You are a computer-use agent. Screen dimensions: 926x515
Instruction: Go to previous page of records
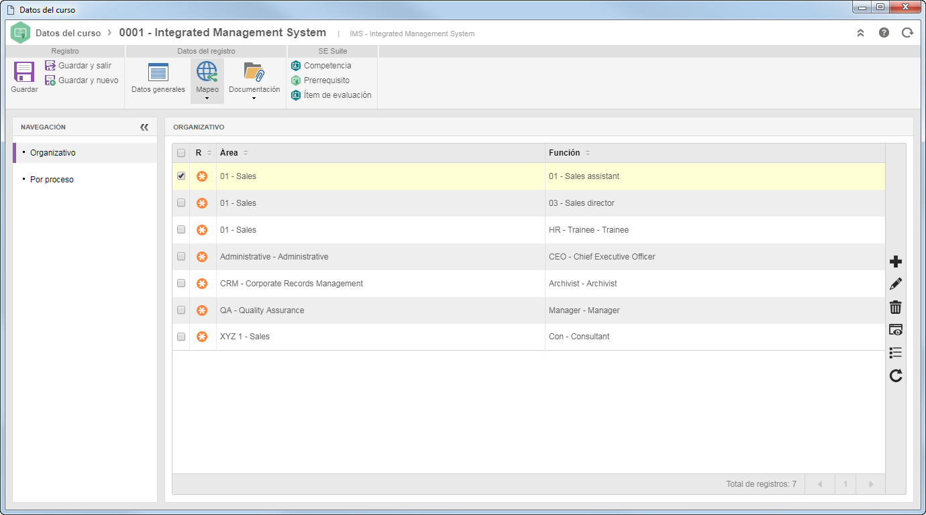(819, 484)
